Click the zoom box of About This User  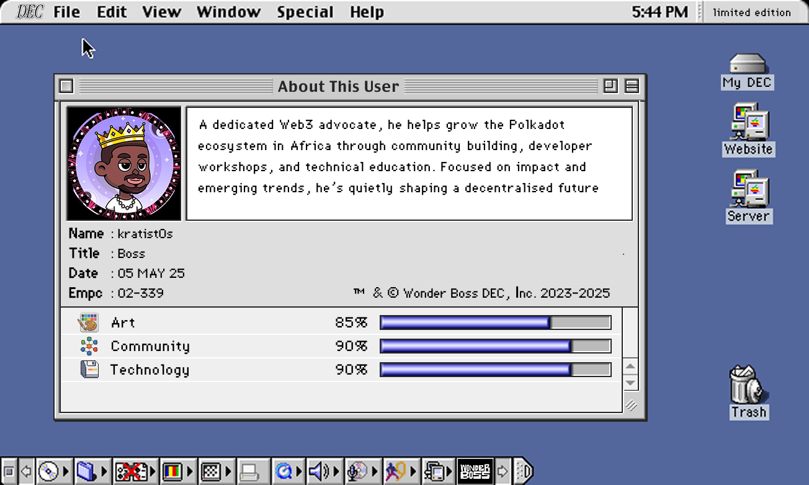point(610,86)
